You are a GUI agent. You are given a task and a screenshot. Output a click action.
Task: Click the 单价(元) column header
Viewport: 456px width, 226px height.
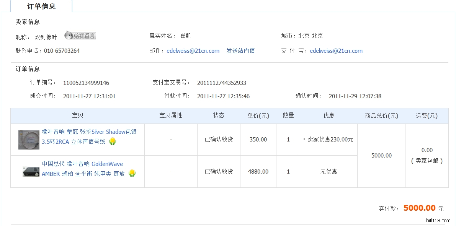click(258, 115)
